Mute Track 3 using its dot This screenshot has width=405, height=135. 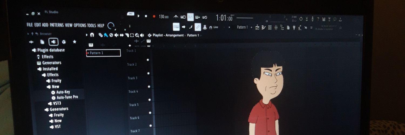pyautogui.click(x=149, y=87)
